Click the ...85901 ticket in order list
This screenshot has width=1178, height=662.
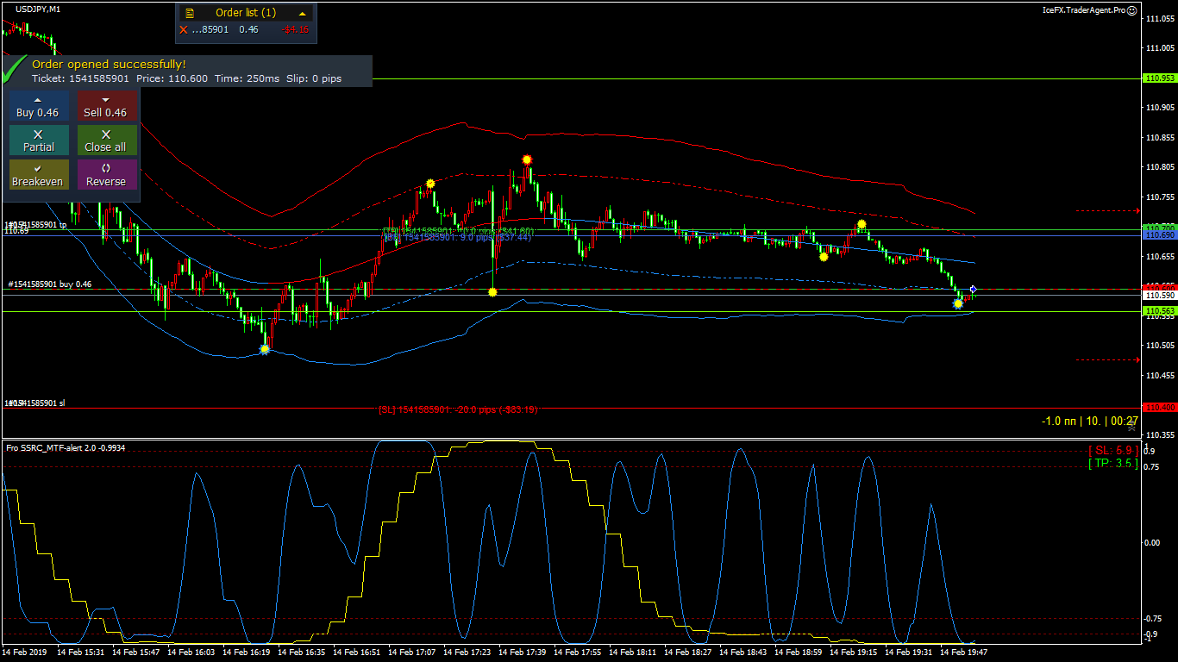pyautogui.click(x=210, y=29)
